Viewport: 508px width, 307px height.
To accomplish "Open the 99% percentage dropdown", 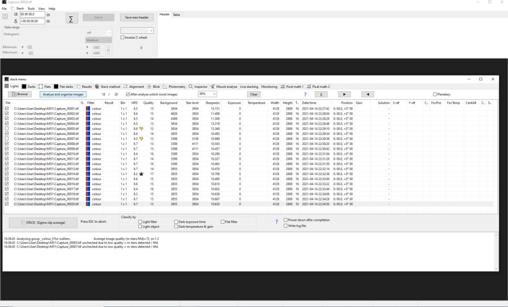I will point(207,94).
